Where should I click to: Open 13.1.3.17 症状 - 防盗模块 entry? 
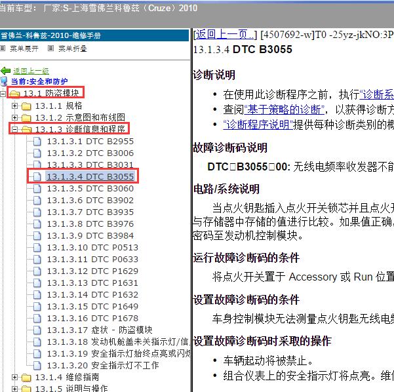[x=100, y=330]
